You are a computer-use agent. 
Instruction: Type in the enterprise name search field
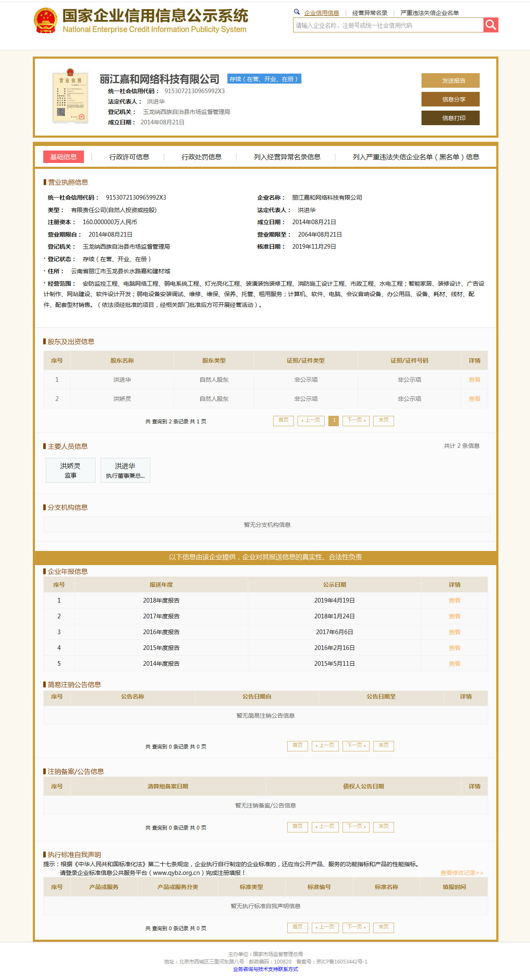tap(388, 25)
